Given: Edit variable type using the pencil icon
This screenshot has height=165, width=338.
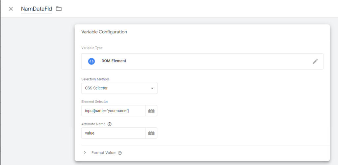Looking at the screenshot, I should (315, 61).
